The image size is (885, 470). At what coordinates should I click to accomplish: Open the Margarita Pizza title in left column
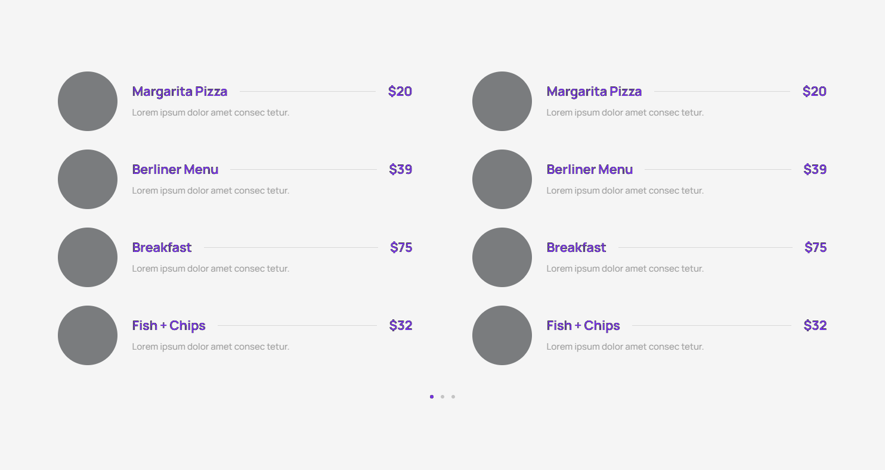click(x=180, y=92)
